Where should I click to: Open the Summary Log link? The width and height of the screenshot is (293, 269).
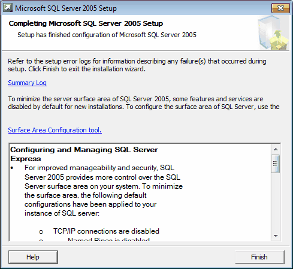28,83
